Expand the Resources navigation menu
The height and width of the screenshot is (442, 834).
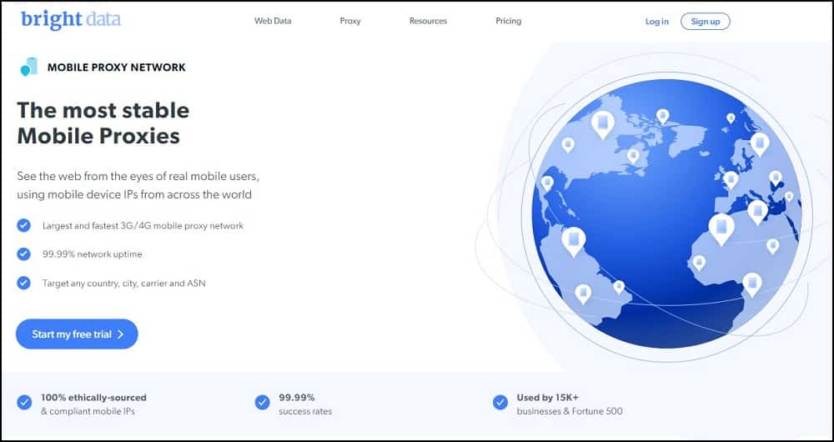[428, 21]
